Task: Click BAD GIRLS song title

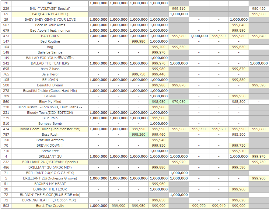Action: coord(50,36)
